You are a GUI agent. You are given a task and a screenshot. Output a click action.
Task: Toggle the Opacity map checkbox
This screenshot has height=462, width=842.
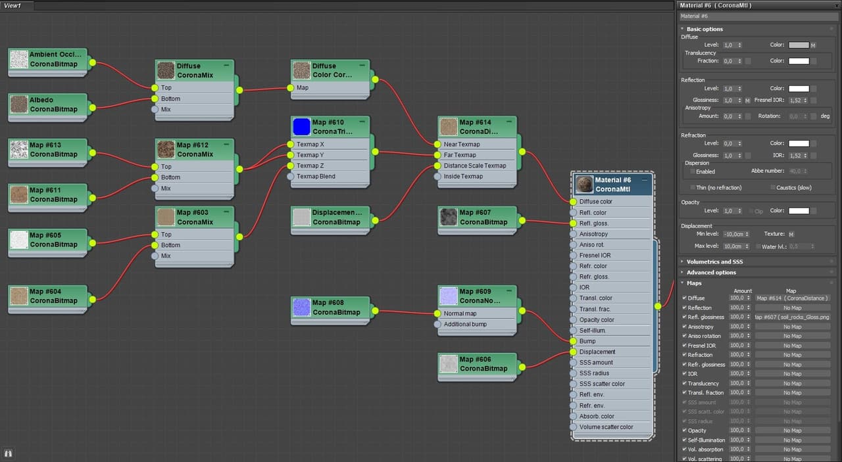click(x=684, y=430)
